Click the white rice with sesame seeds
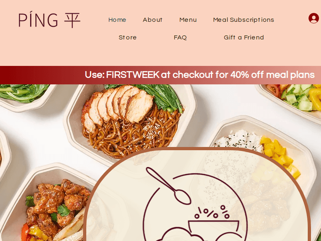Image resolution: width=321 pixels, height=241 pixels. (x=238, y=140)
